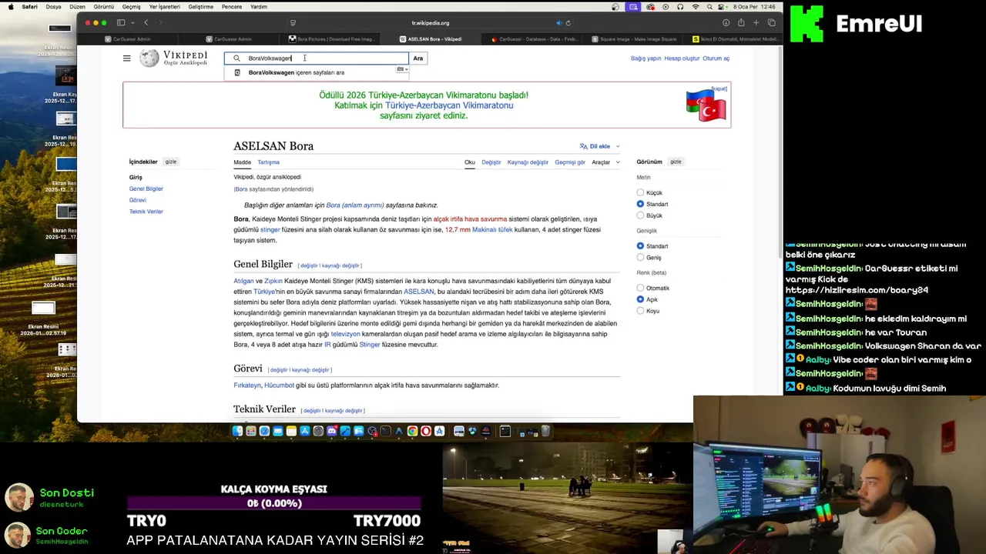Open the Tartışma talk tab
986x554 pixels.
pyautogui.click(x=268, y=162)
